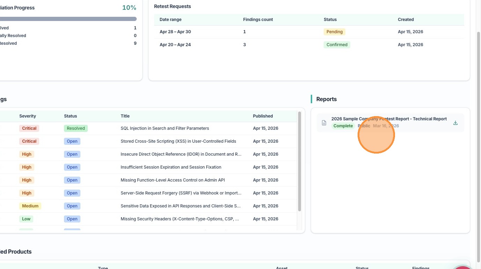Click the Open badge on the Stored XSS row
This screenshot has height=269, width=481.
pyautogui.click(x=72, y=141)
